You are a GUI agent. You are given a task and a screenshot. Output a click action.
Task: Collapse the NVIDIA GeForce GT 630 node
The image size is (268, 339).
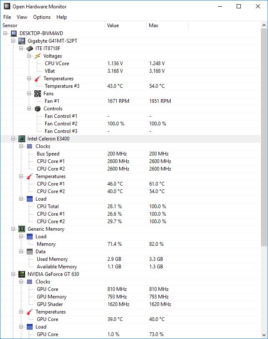click(x=13, y=274)
